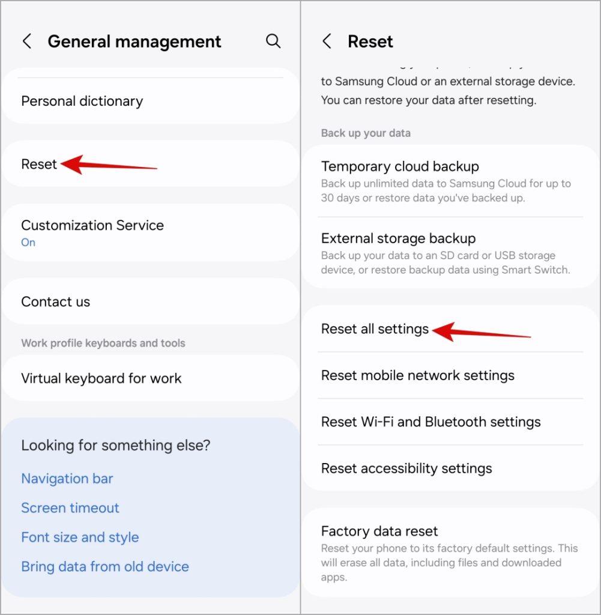Follow the Navigation bar link

coord(67,479)
